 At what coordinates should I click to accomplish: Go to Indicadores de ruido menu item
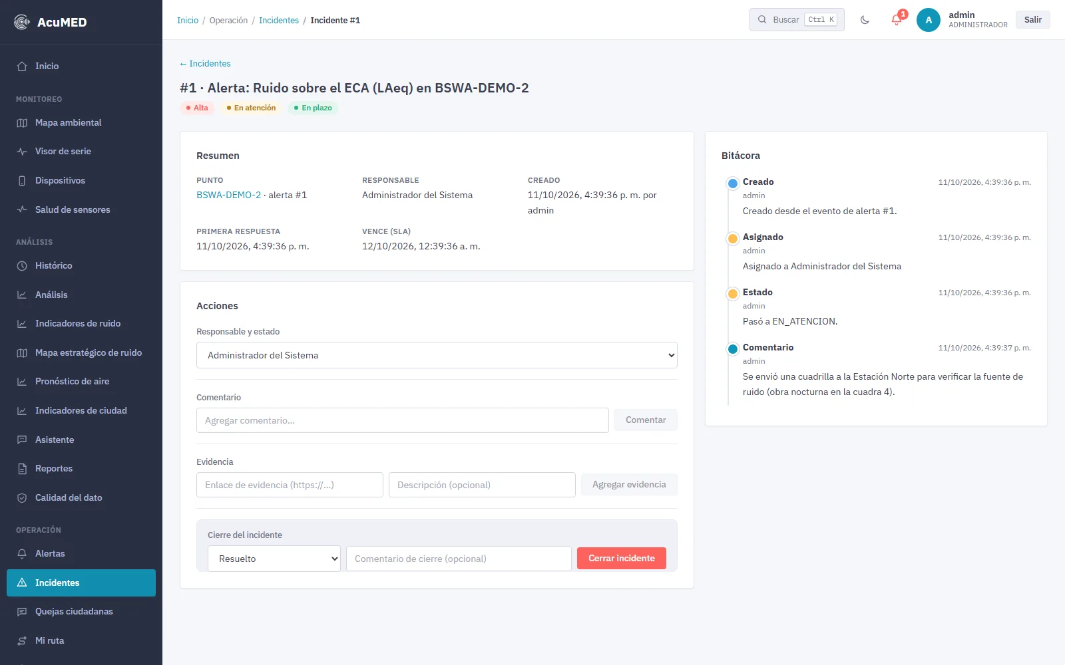tap(81, 324)
